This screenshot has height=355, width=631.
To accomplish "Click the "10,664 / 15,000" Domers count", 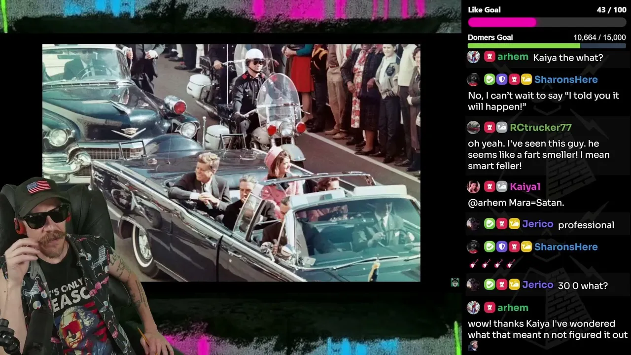I will click(x=599, y=37).
